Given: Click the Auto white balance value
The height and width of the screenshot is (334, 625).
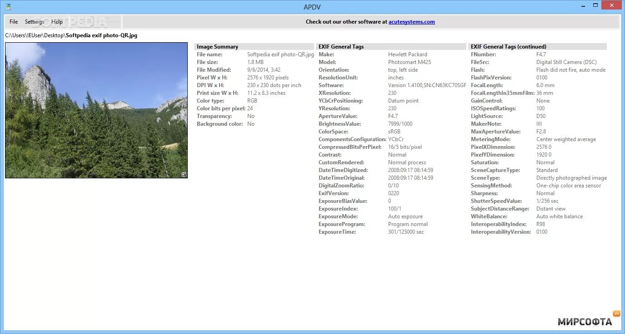Looking at the screenshot, I should 560,216.
